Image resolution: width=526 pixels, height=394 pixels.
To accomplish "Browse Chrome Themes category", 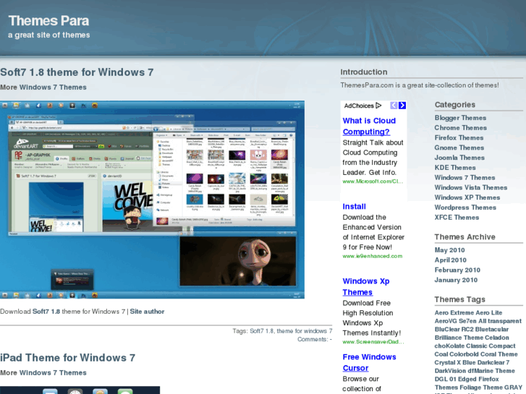I will click(x=461, y=128).
